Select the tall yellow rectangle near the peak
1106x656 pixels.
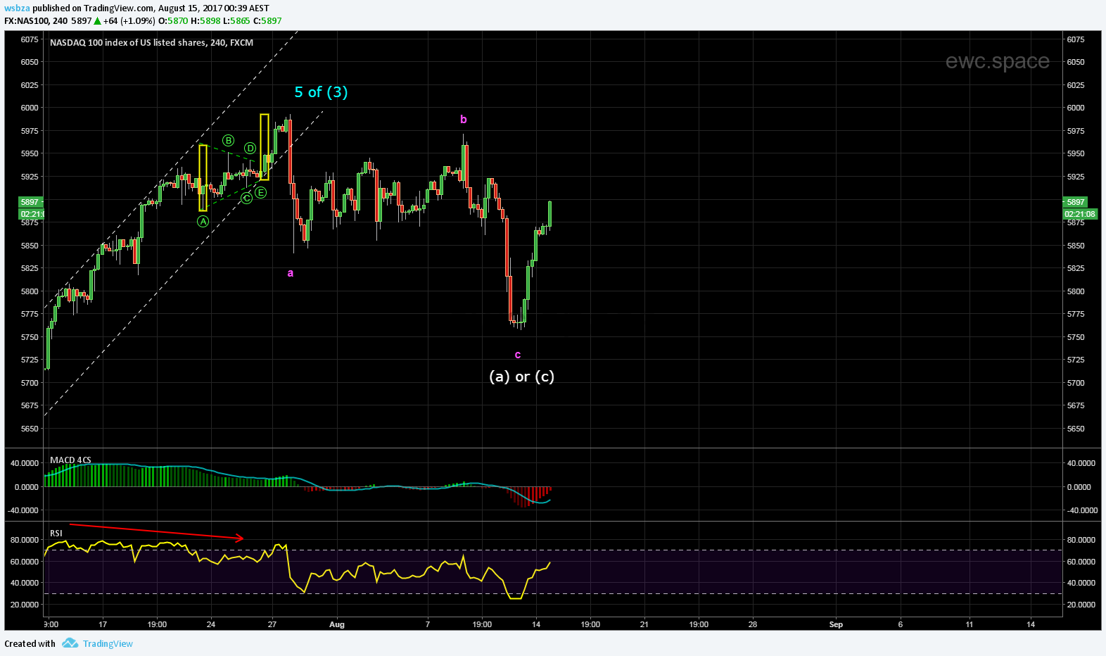point(265,146)
